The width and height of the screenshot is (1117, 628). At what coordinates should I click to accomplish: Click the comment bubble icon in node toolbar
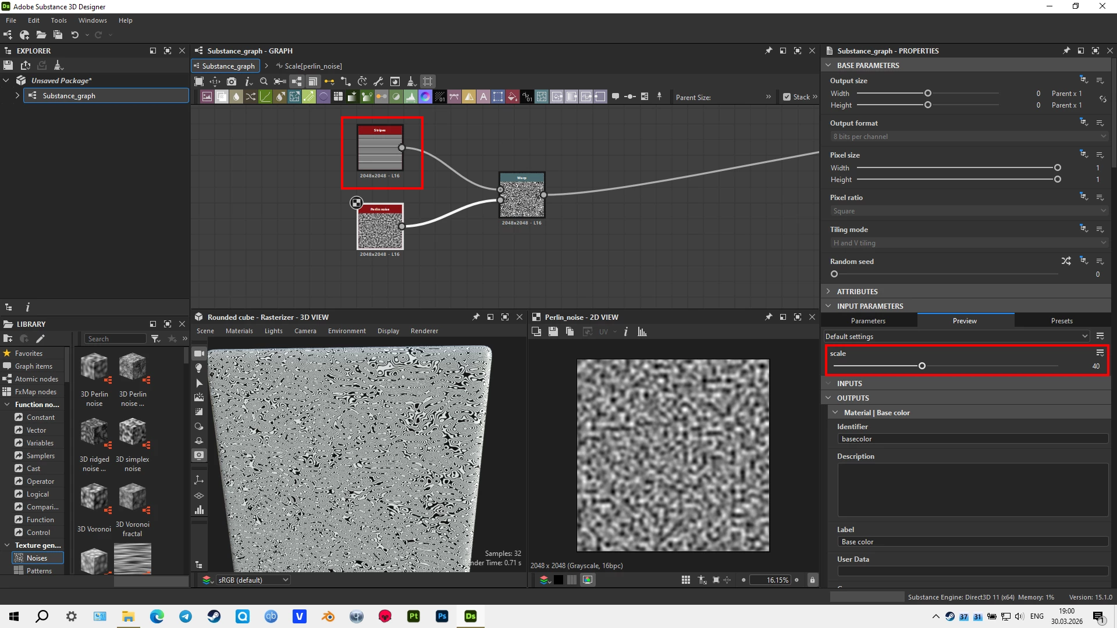click(x=616, y=97)
